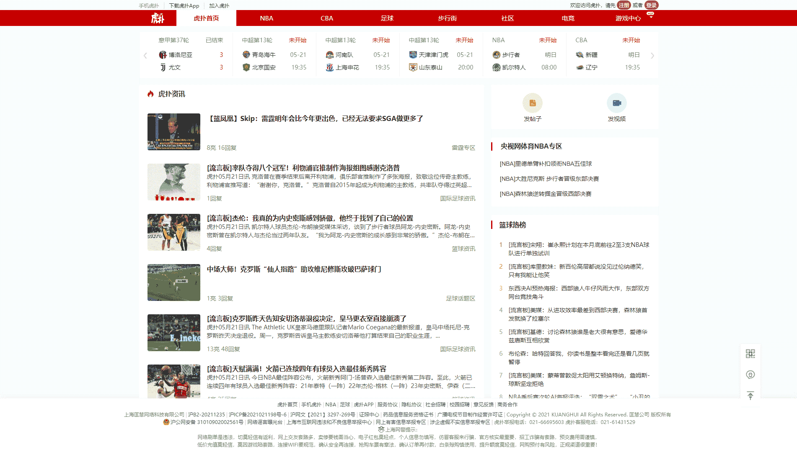Click the 博洛尼亚 team badge

(x=163, y=55)
